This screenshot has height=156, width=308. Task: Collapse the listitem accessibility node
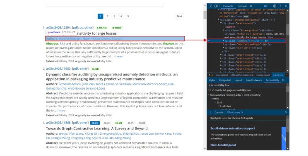(x=219, y=106)
